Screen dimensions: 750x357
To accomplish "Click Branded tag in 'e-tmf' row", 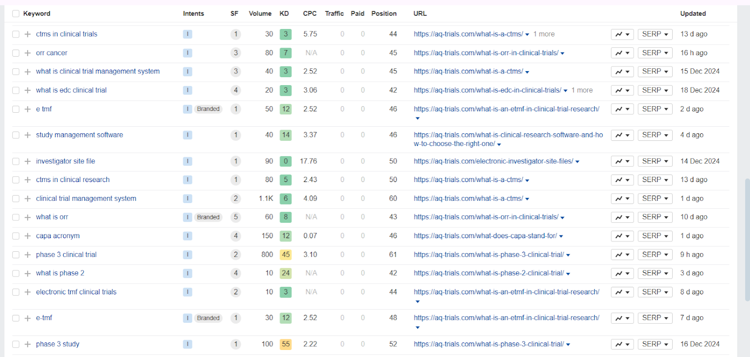I will 208,318.
